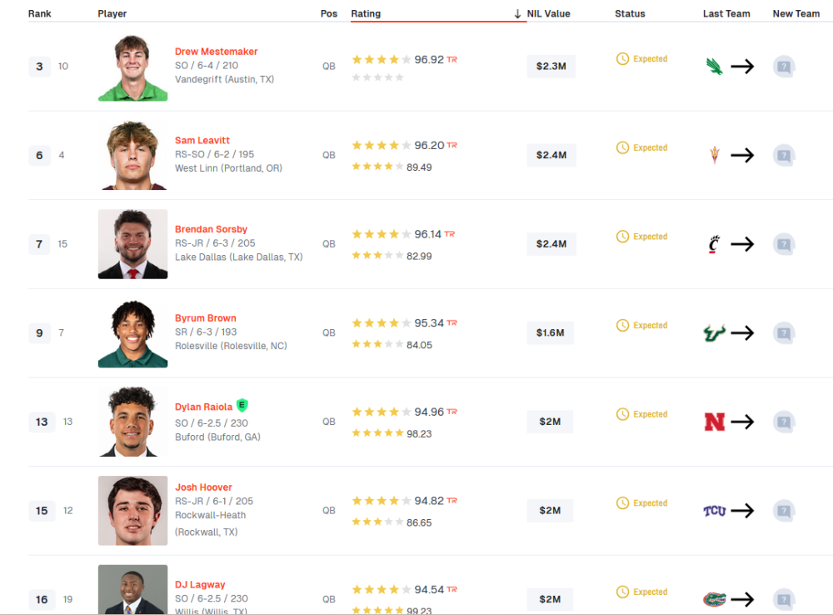
Task: Click the Florida Gators logo
Action: (x=714, y=599)
